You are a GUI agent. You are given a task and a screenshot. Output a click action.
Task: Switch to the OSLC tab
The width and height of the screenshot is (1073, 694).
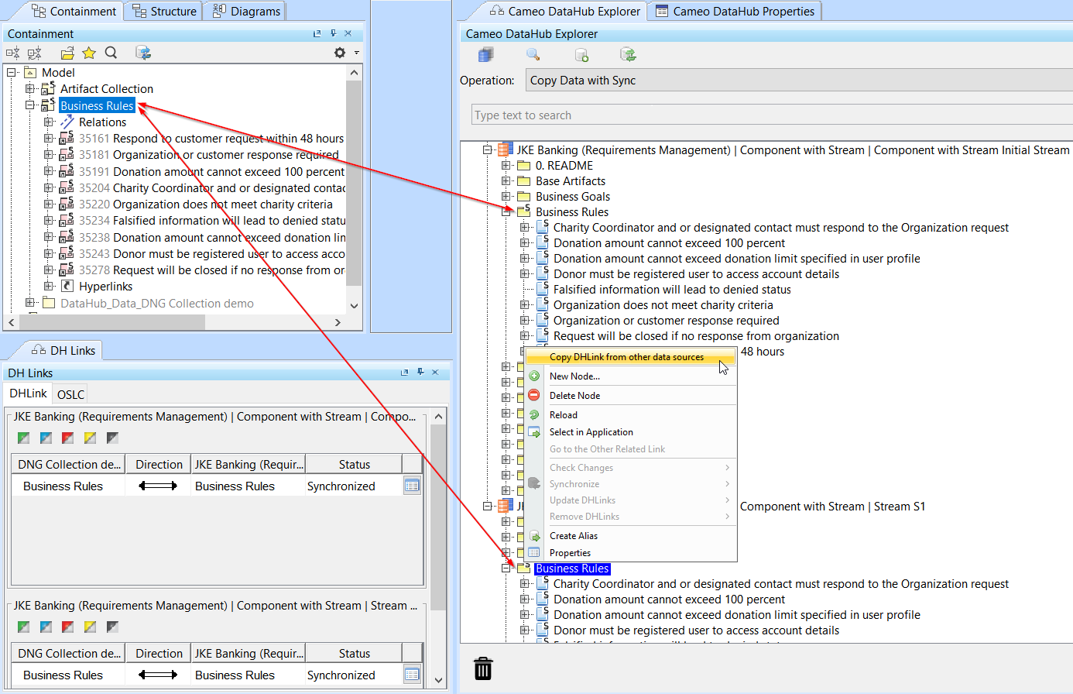(x=70, y=394)
